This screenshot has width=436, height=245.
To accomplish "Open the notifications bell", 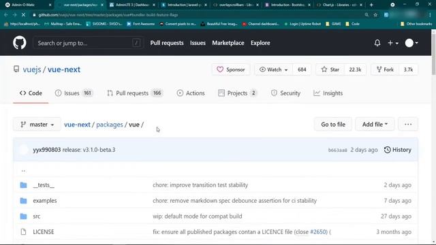I will point(377,43).
